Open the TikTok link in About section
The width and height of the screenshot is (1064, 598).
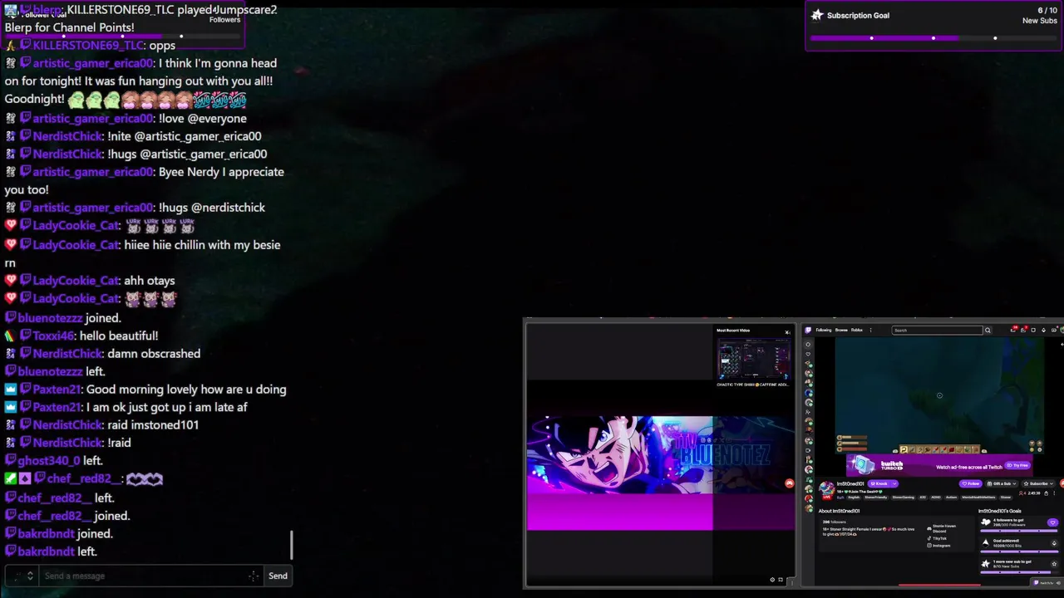coord(939,538)
